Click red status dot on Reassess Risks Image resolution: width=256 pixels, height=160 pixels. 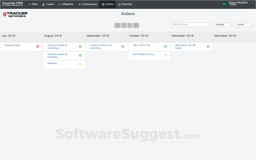tap(38, 46)
